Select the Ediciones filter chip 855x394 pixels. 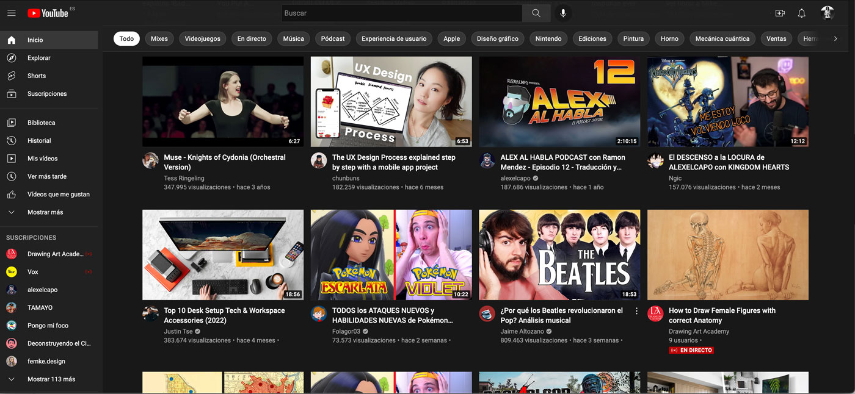tap(592, 38)
